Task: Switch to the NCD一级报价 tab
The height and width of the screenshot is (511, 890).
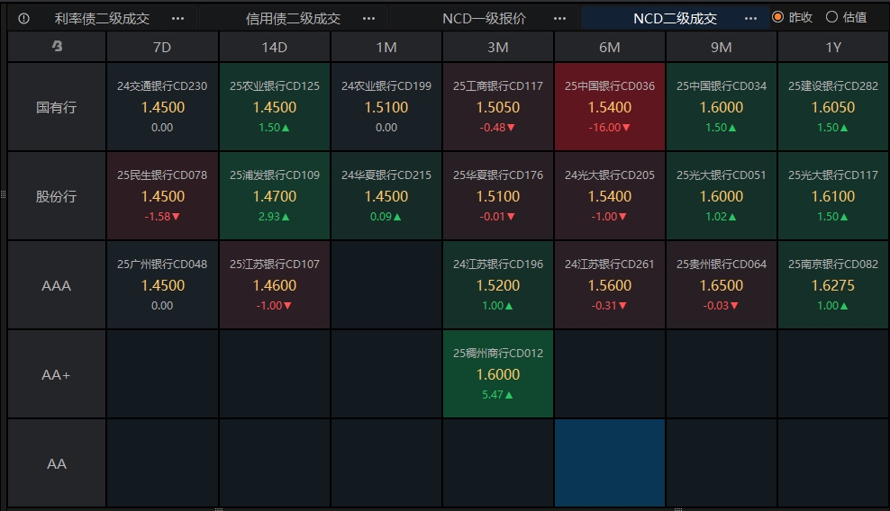Action: click(x=484, y=19)
